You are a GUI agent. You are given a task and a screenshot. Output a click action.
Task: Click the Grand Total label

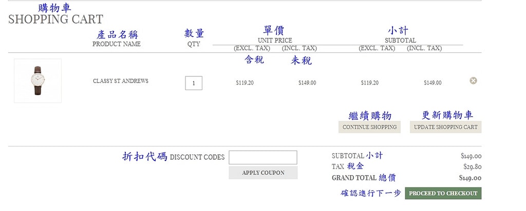click(354, 178)
